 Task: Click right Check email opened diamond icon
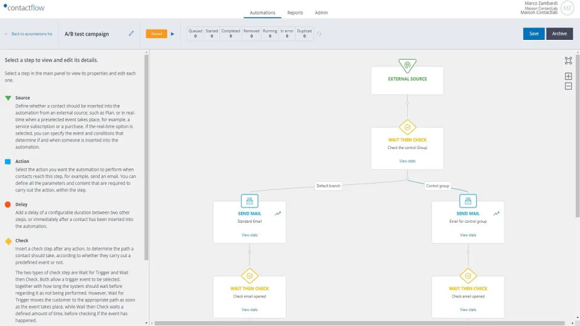(468, 276)
